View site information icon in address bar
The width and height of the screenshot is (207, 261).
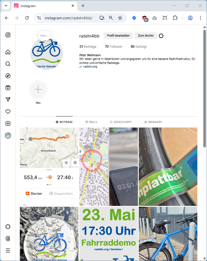pyautogui.click(x=39, y=18)
